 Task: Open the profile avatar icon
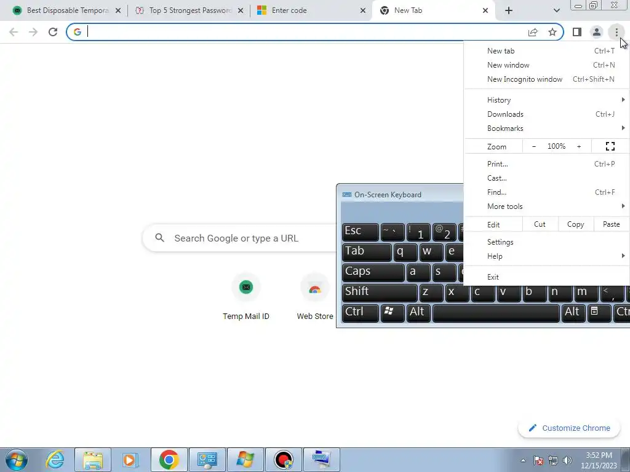[597, 32]
